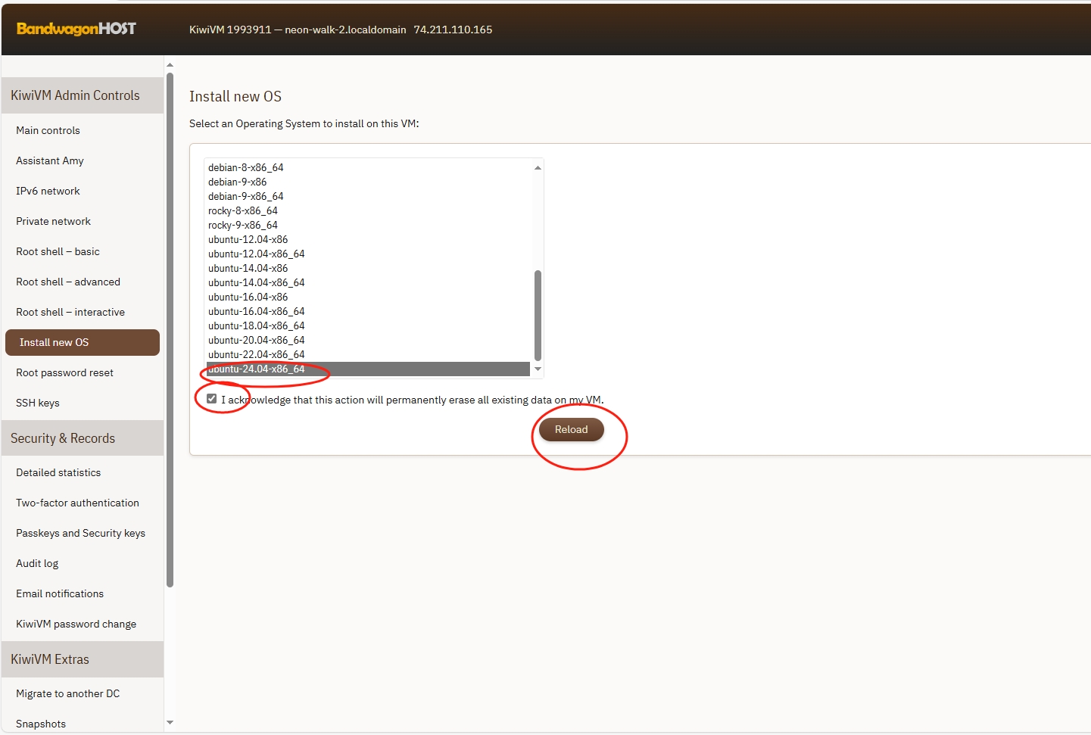Go to IPv6 network settings

(48, 191)
